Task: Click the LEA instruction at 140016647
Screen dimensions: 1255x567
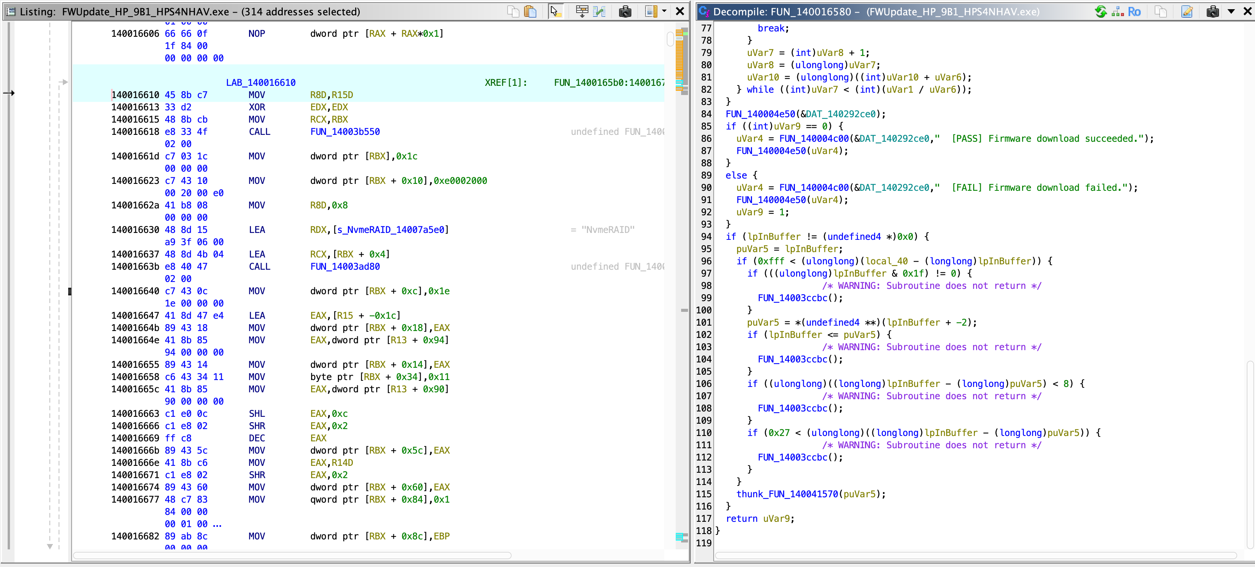Action: 257,316
